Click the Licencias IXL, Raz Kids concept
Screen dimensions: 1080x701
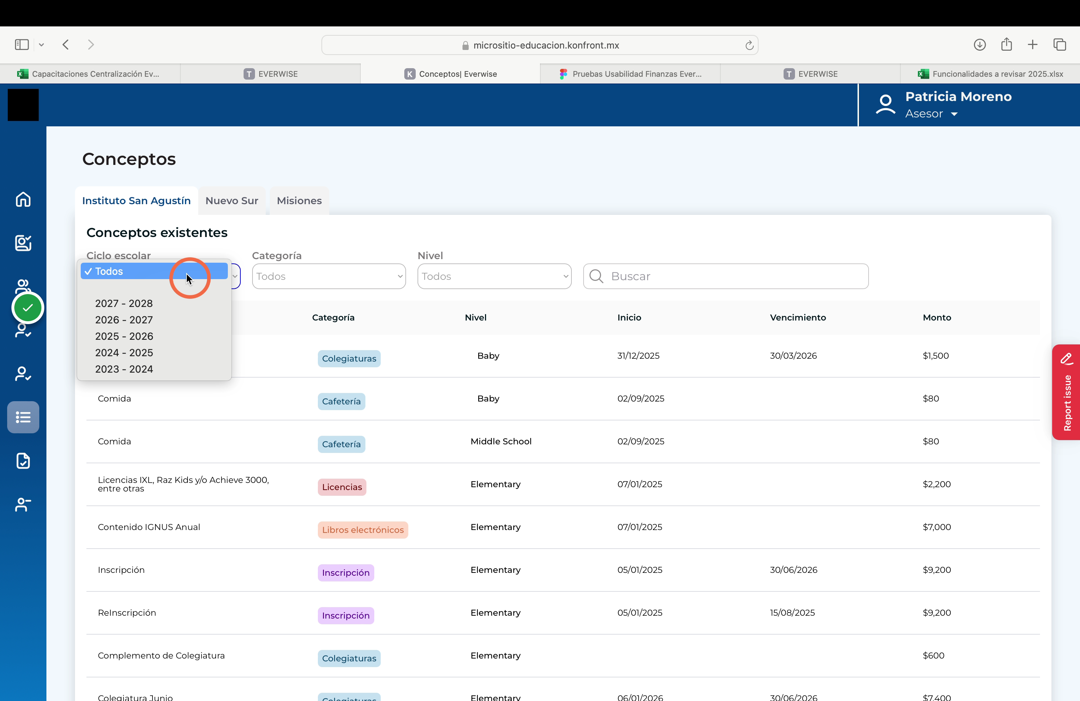183,484
